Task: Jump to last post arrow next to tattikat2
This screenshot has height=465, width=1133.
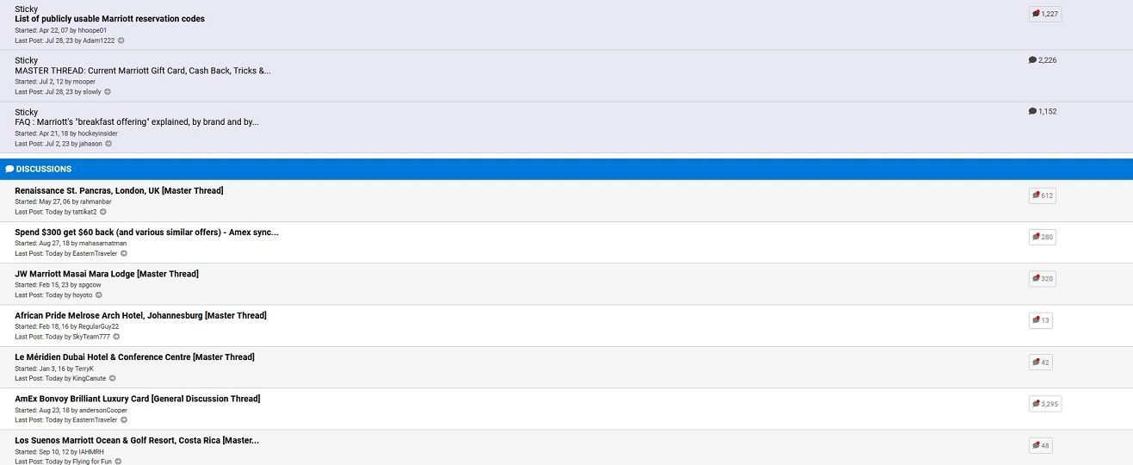Action: [103, 212]
